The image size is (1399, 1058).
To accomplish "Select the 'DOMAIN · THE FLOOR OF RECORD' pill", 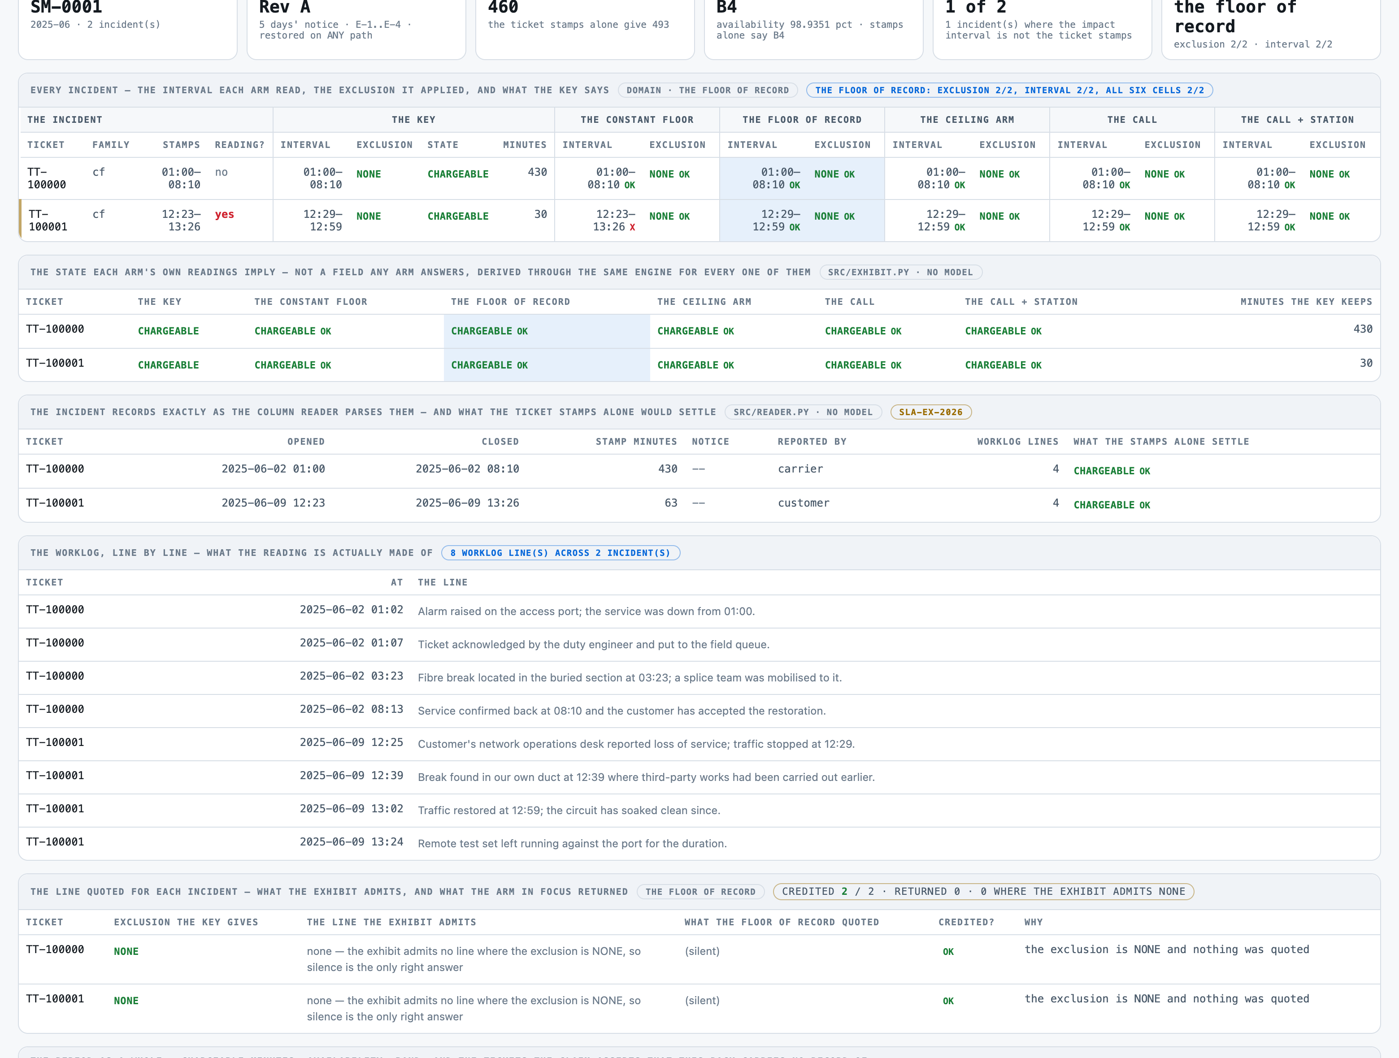I will coord(708,91).
